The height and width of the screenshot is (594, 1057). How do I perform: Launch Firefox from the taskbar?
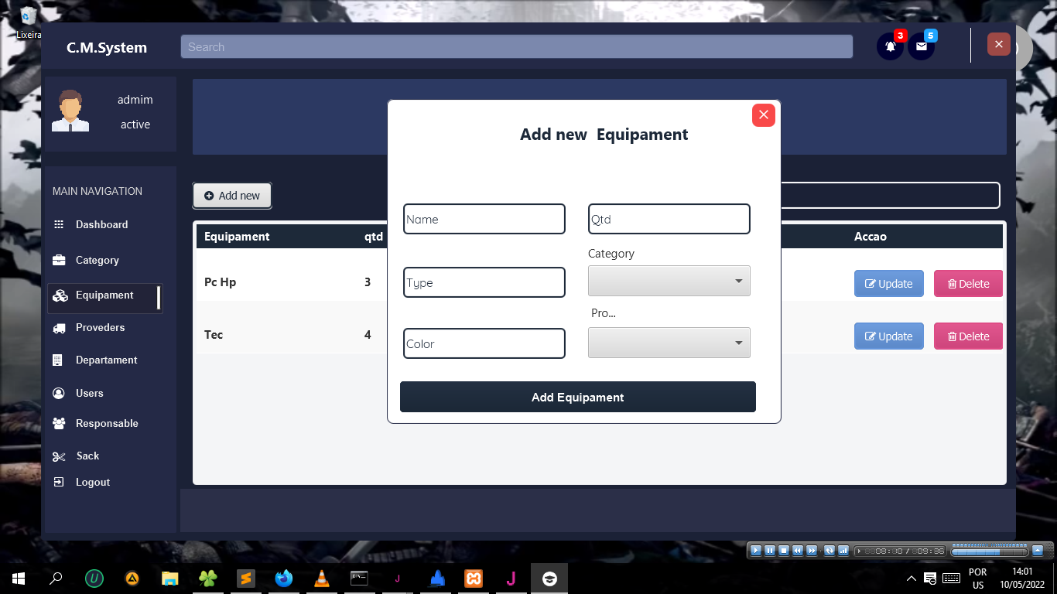pyautogui.click(x=284, y=578)
